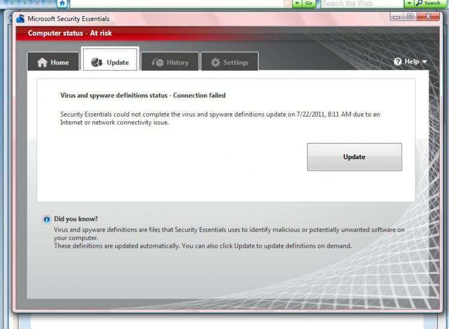This screenshot has width=449, height=329.
Task: Click the Help question mark icon
Action: tap(398, 62)
